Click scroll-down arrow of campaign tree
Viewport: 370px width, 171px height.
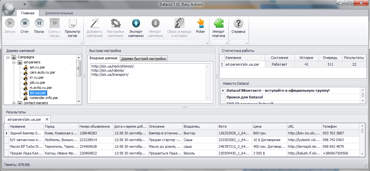tap(79, 101)
